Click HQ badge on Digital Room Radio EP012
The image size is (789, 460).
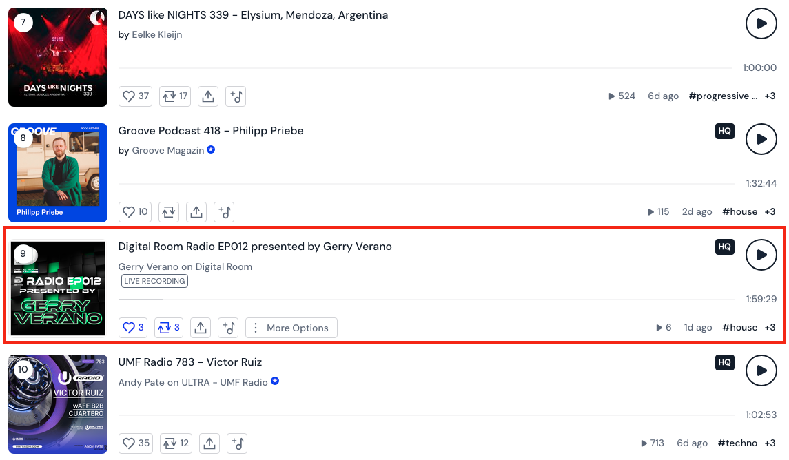725,247
